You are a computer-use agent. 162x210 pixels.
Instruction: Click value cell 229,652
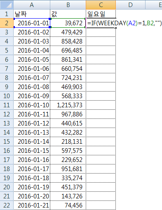point(68,160)
